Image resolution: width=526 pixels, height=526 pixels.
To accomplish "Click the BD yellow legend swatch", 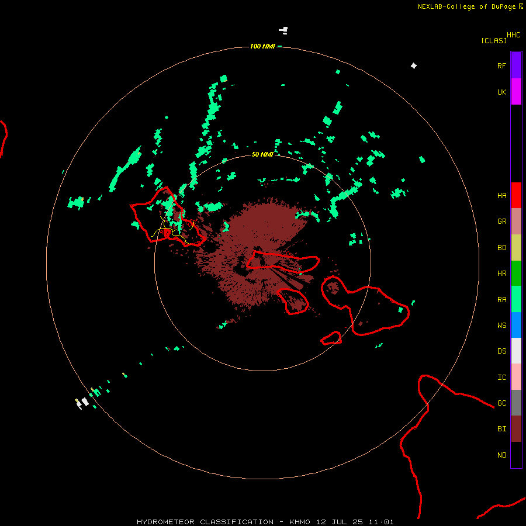I will coord(516,248).
